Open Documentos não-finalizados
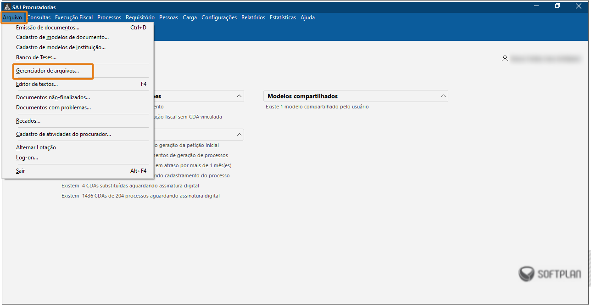 [53, 97]
